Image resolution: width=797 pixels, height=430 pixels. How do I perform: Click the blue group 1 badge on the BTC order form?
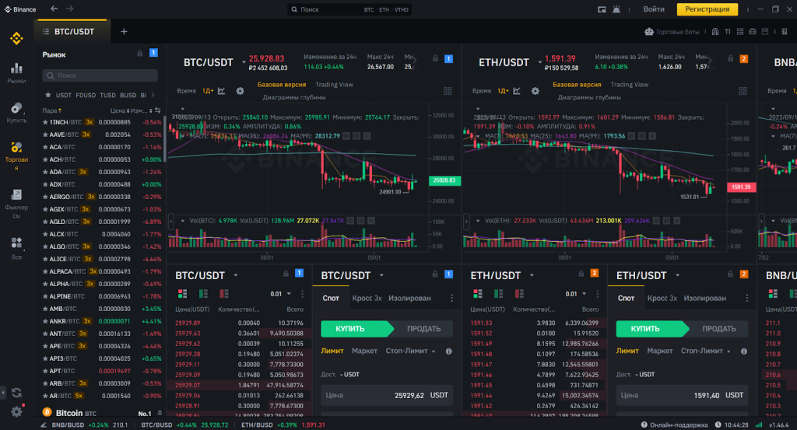coord(448,274)
